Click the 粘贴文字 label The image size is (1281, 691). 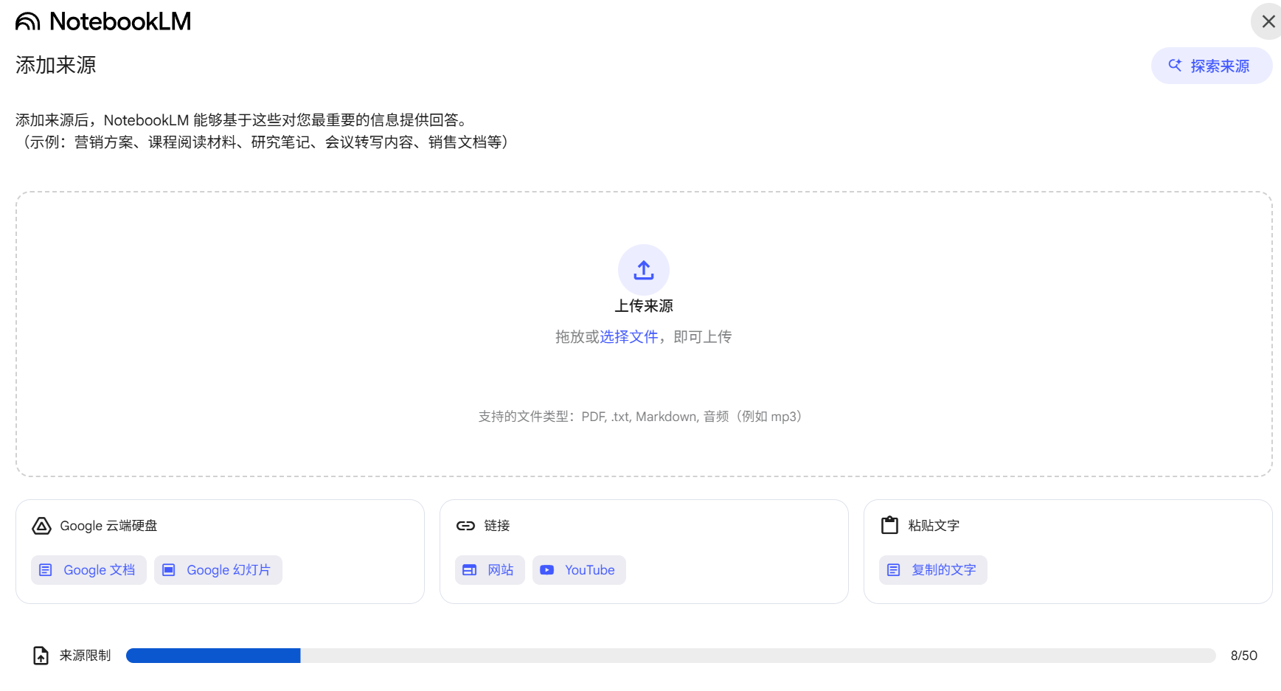tap(934, 526)
